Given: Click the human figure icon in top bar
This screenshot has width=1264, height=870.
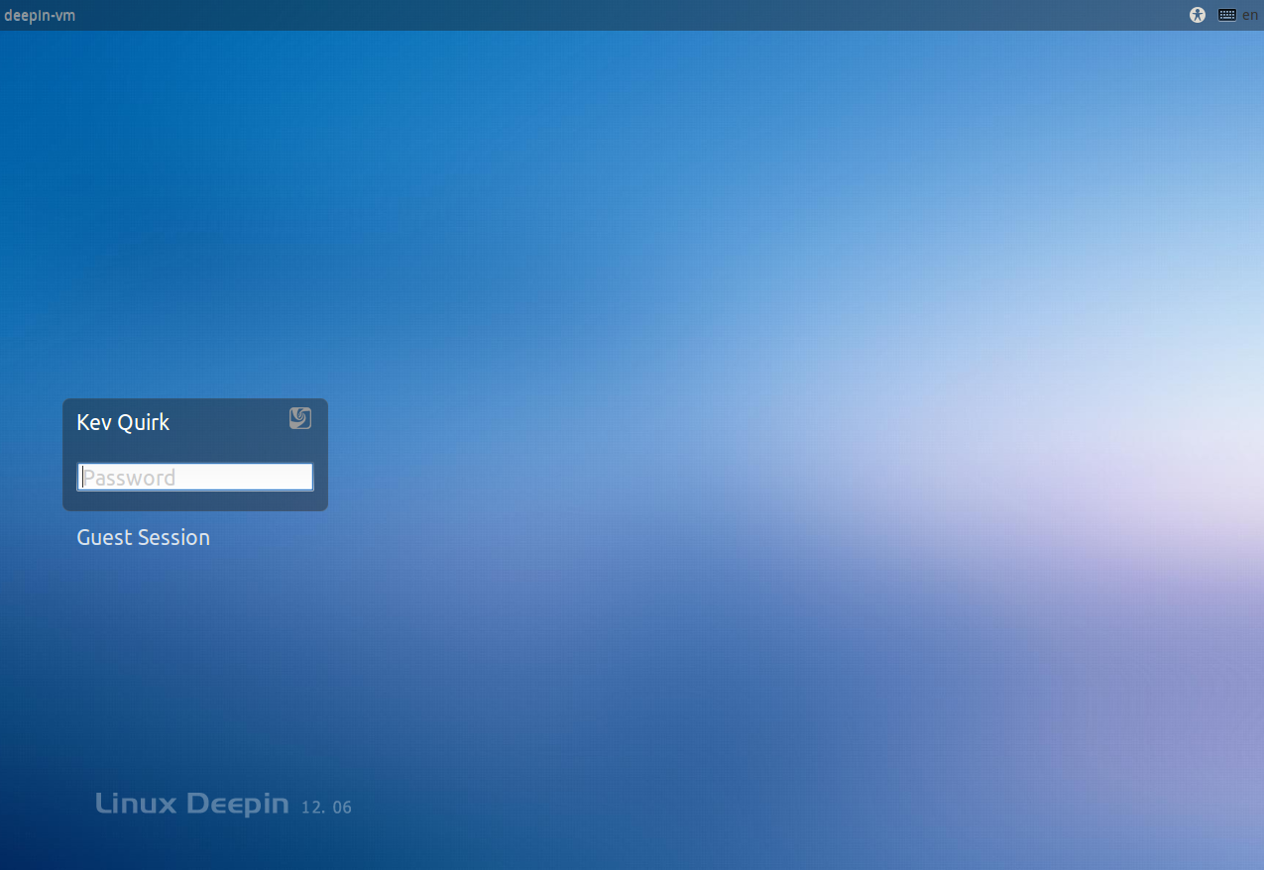Looking at the screenshot, I should point(1198,15).
